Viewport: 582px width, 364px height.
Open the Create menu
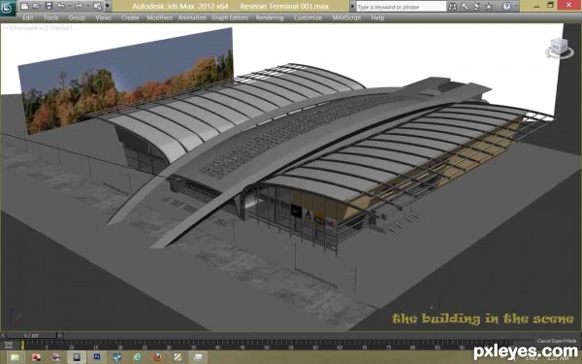130,17
